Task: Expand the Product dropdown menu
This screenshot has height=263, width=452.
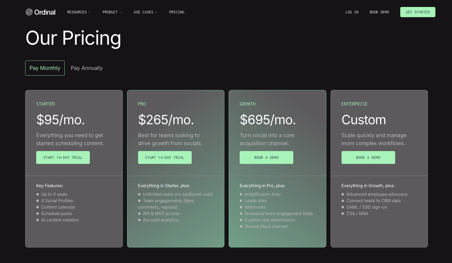Action: click(x=112, y=12)
